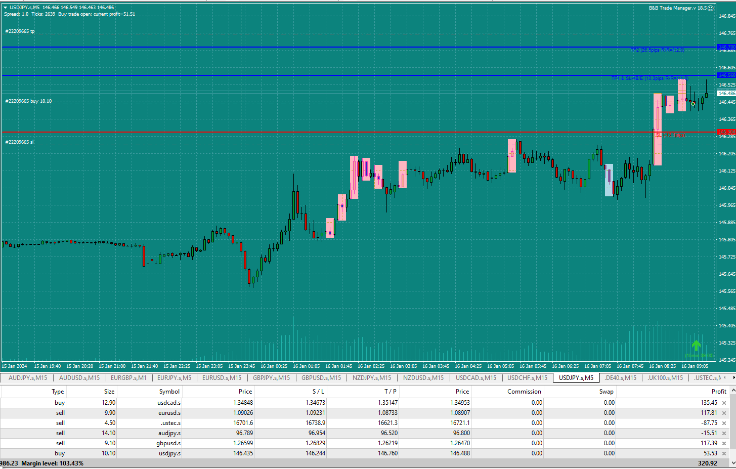Sort trades by the Type column header
The image size is (736, 469).
pyautogui.click(x=58, y=392)
